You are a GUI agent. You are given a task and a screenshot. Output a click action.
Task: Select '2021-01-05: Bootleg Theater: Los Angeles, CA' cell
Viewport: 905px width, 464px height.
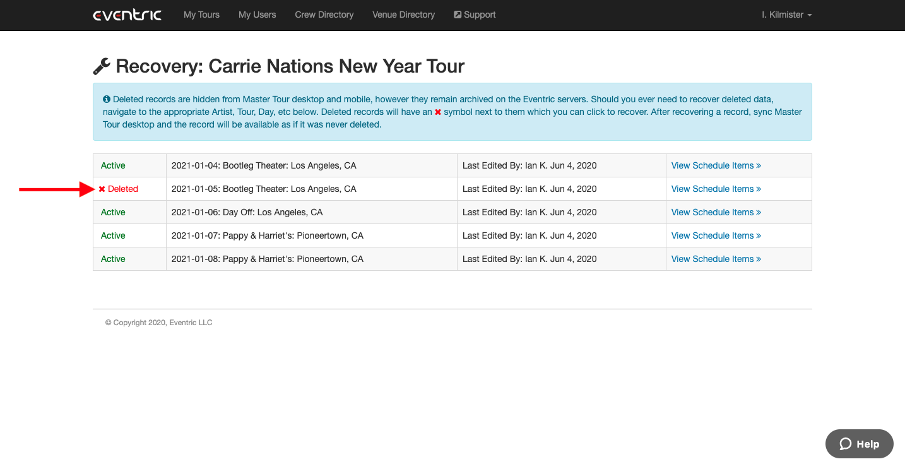[312, 189]
